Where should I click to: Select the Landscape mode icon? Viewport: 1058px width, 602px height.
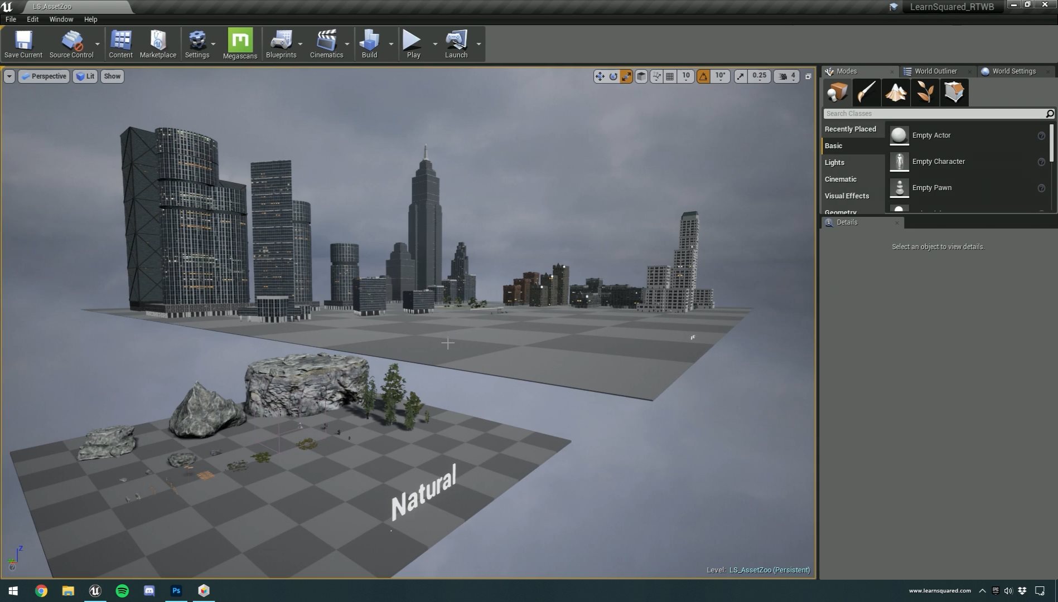896,92
